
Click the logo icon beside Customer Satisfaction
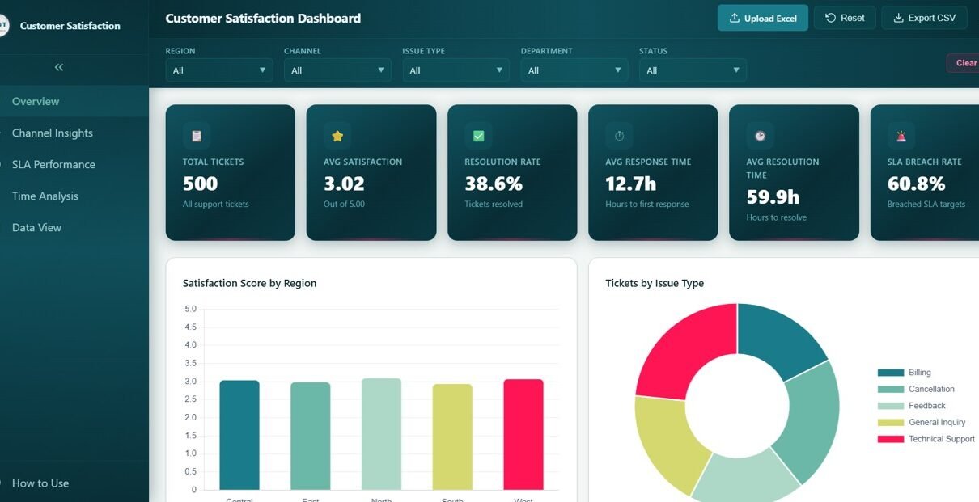click(x=3, y=25)
